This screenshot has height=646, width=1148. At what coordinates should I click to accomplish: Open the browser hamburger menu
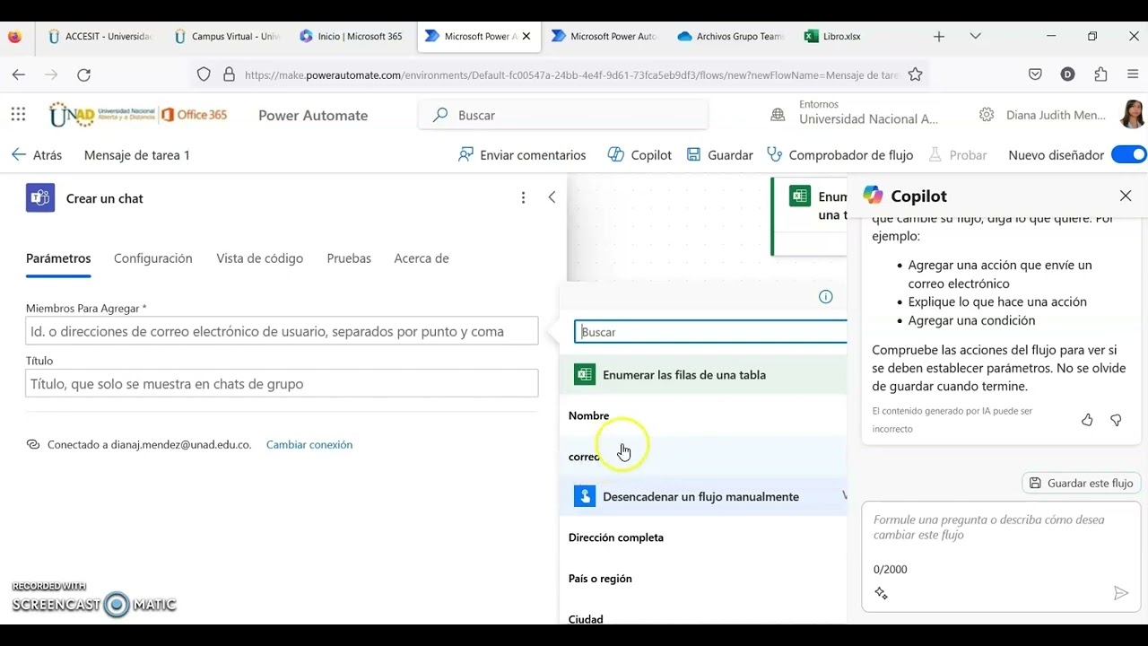(x=1133, y=74)
